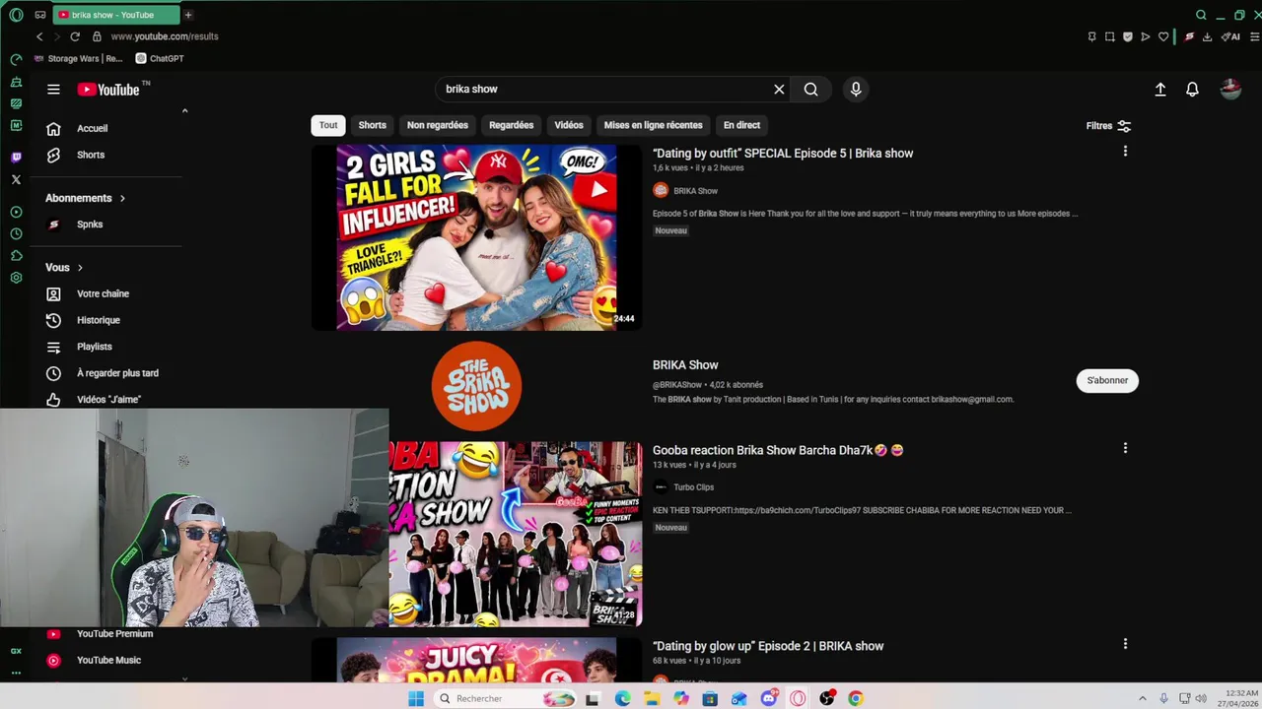Open Opera sidebar settings gear
This screenshot has width=1262, height=709.
[16, 278]
